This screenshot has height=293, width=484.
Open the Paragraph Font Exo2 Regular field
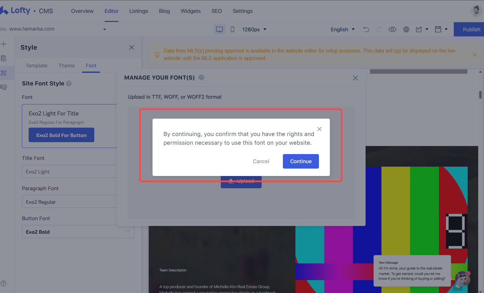(70, 202)
